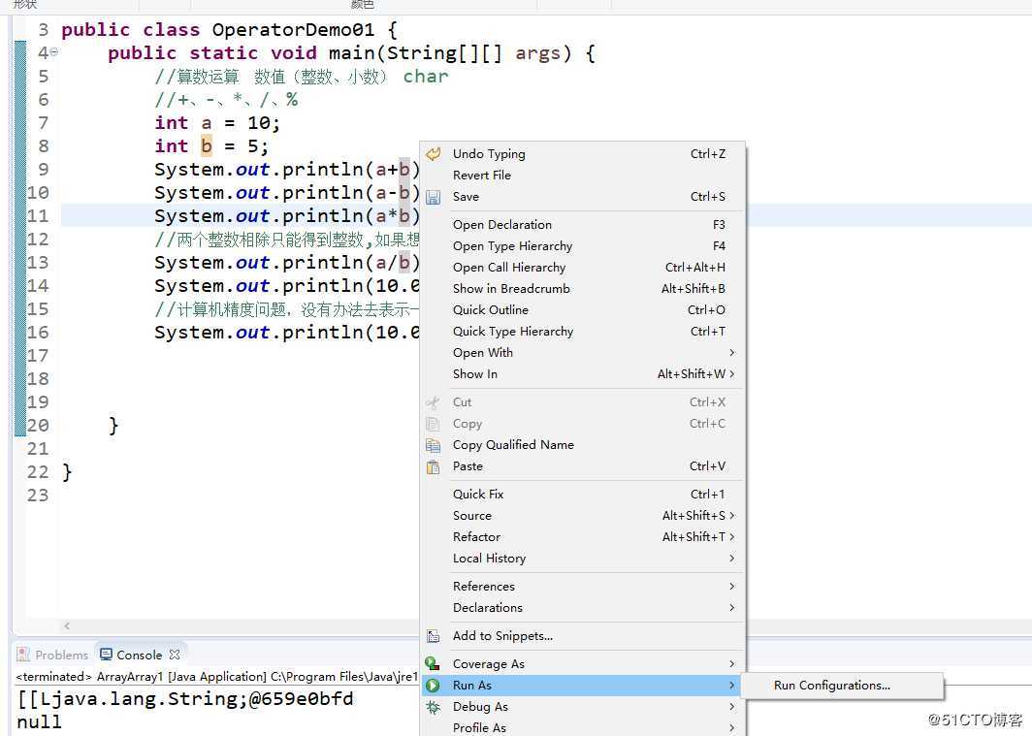Select Show in Breadcrumb entry
Image resolution: width=1032 pixels, height=736 pixels.
coord(583,289)
